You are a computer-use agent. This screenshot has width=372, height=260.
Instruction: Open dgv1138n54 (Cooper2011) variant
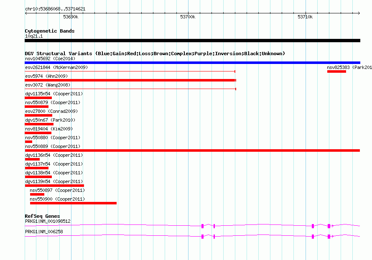click(x=54, y=173)
